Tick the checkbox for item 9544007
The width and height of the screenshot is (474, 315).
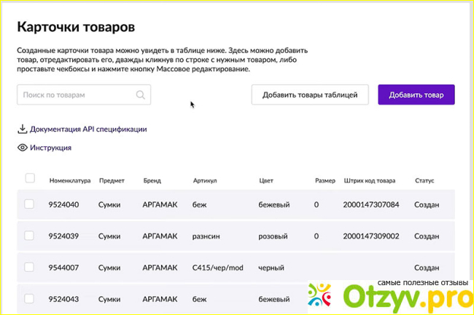coord(30,268)
